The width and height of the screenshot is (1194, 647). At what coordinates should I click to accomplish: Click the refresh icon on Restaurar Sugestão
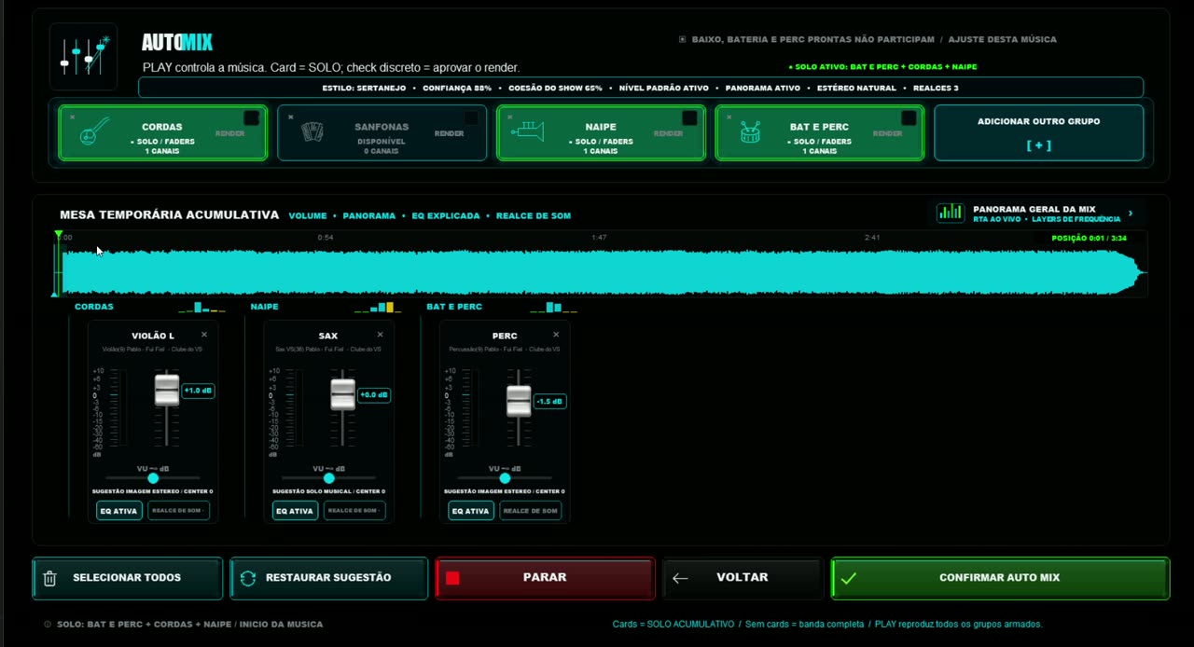pos(248,578)
